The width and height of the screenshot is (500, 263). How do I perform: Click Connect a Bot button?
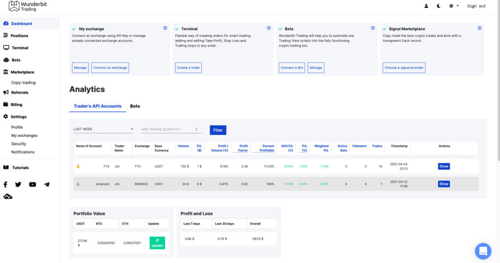tap(292, 67)
